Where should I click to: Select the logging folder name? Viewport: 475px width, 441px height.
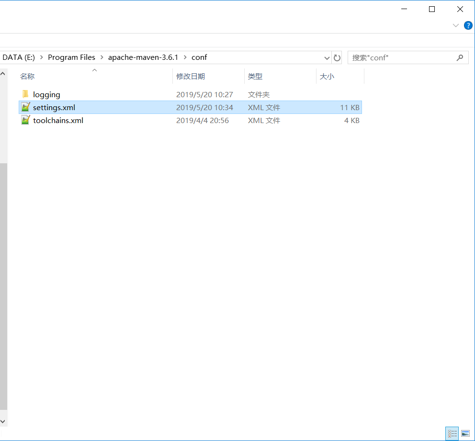46,94
